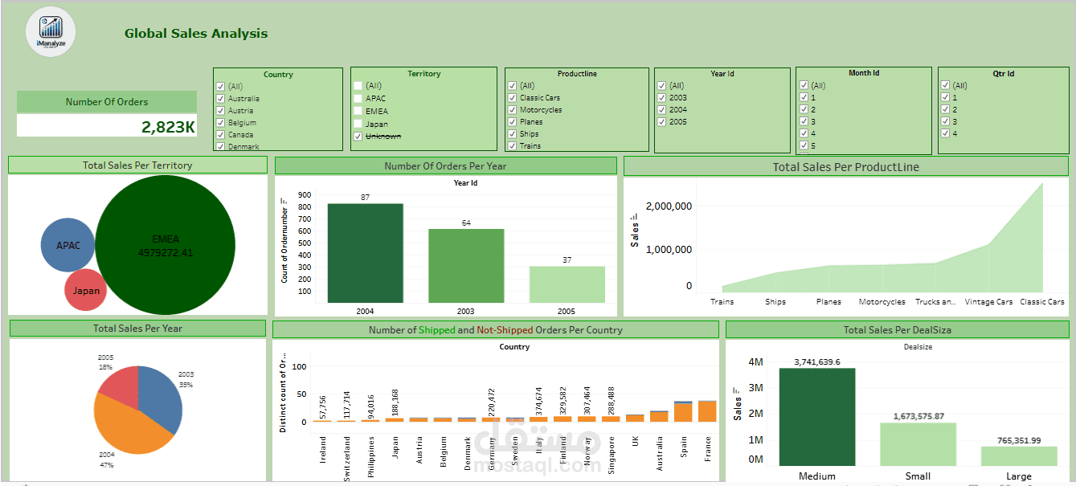The image size is (1076, 486).
Task: Check APAC in the Territory filter
Action: pos(358,98)
